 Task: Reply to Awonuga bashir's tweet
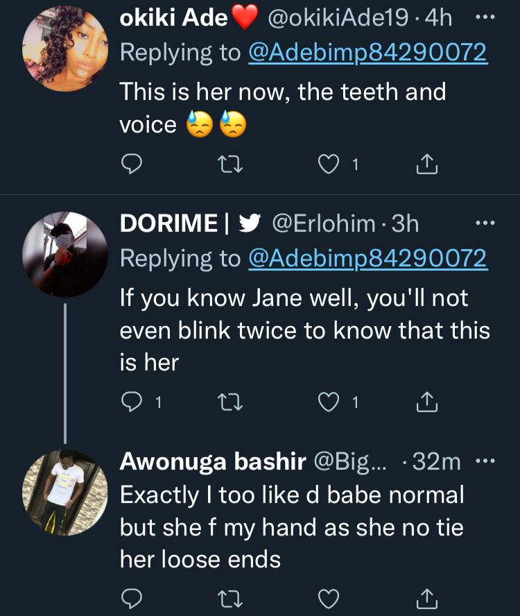(x=132, y=597)
